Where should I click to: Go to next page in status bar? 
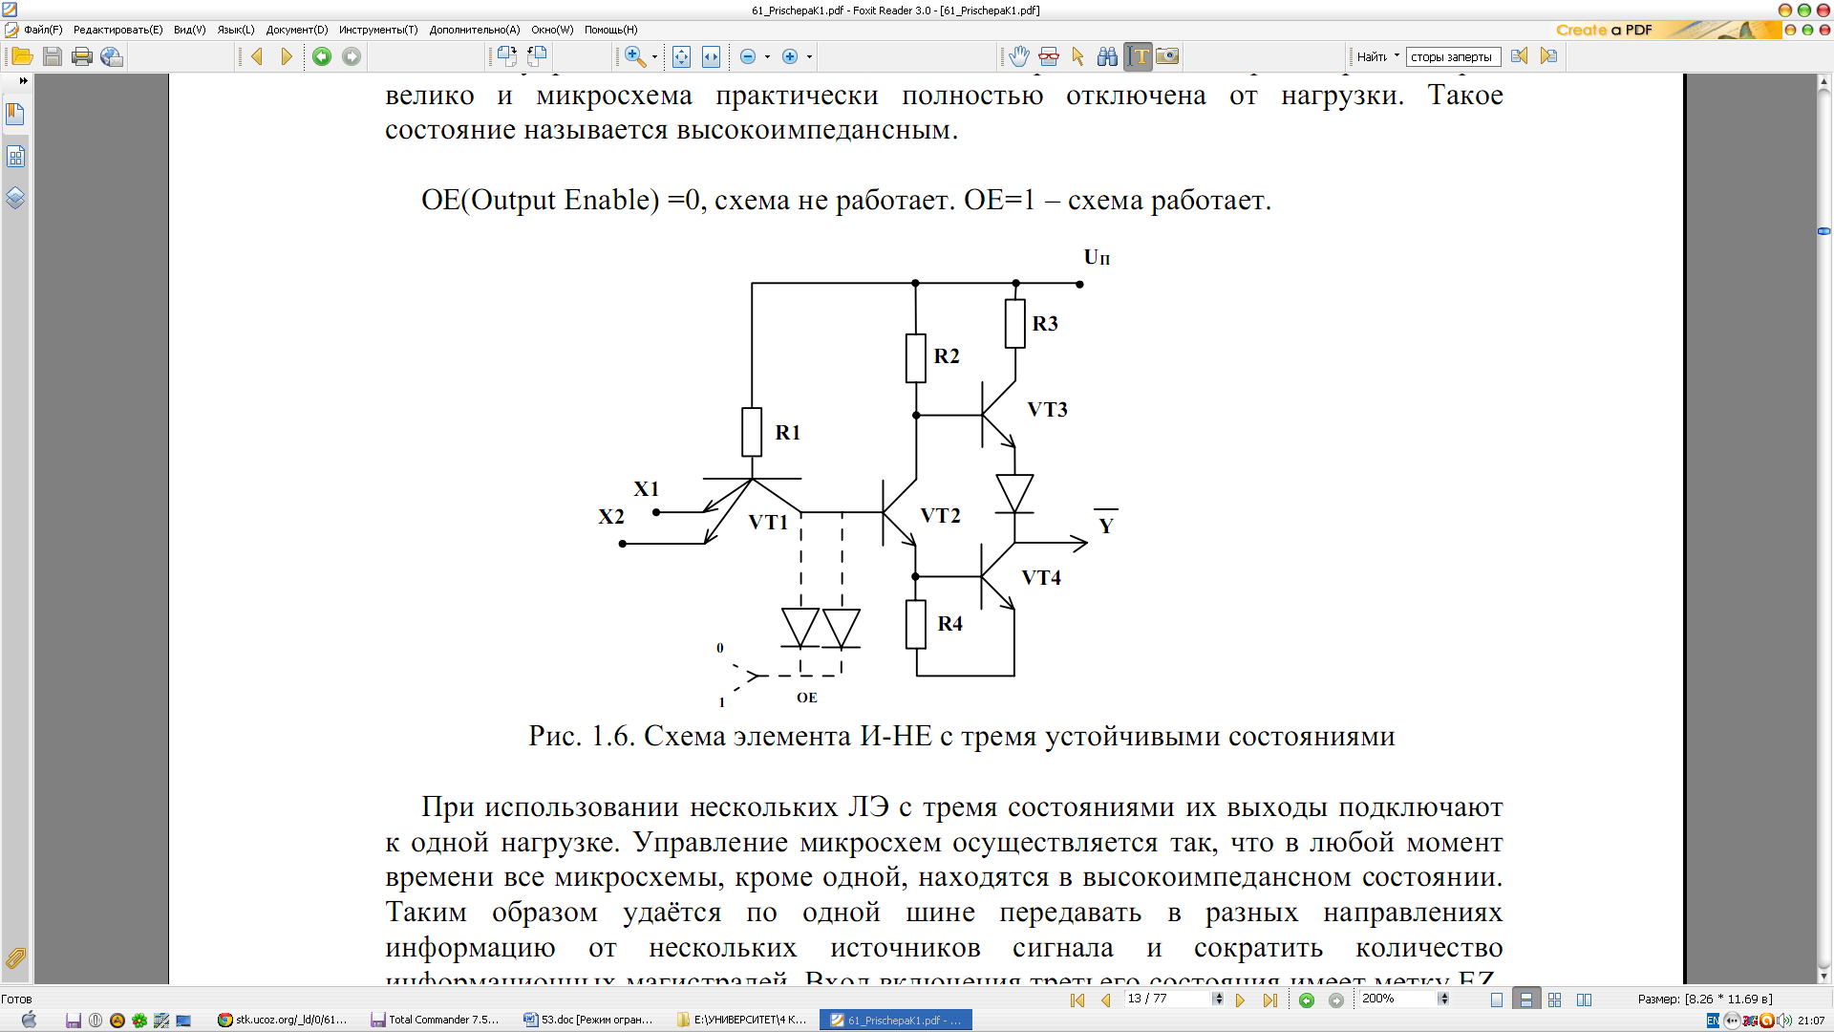coord(1240,1000)
